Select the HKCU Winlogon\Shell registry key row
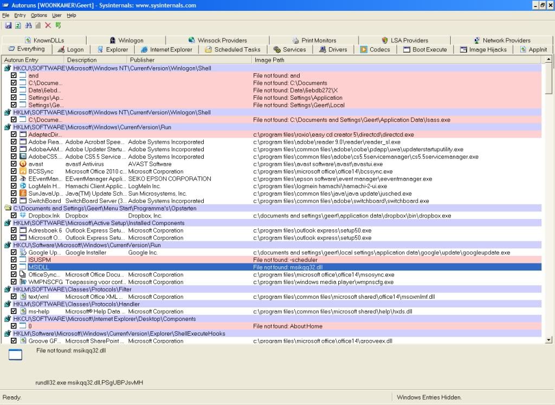Screen dimensions: 555x405 click(x=273, y=68)
